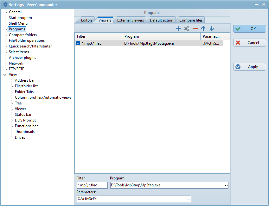Open the External viewers tab

click(x=130, y=20)
